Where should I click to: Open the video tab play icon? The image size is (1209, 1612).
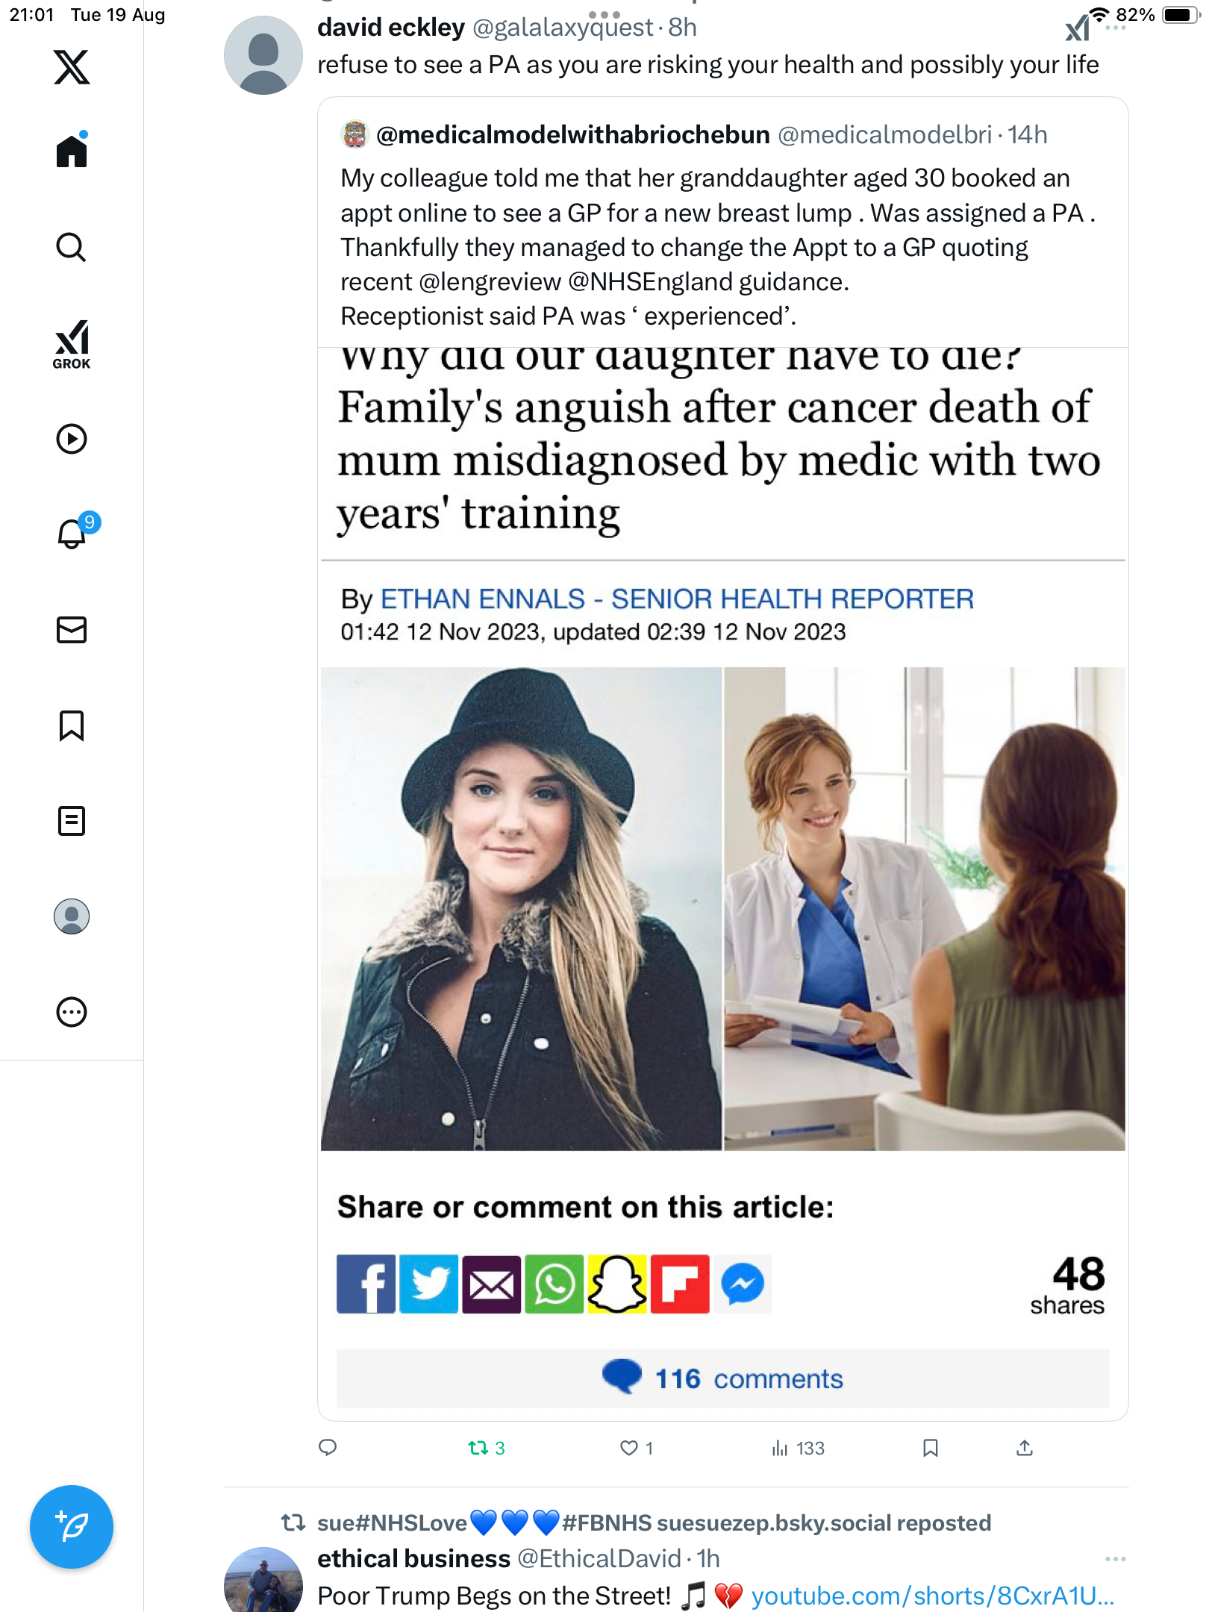pyautogui.click(x=72, y=439)
